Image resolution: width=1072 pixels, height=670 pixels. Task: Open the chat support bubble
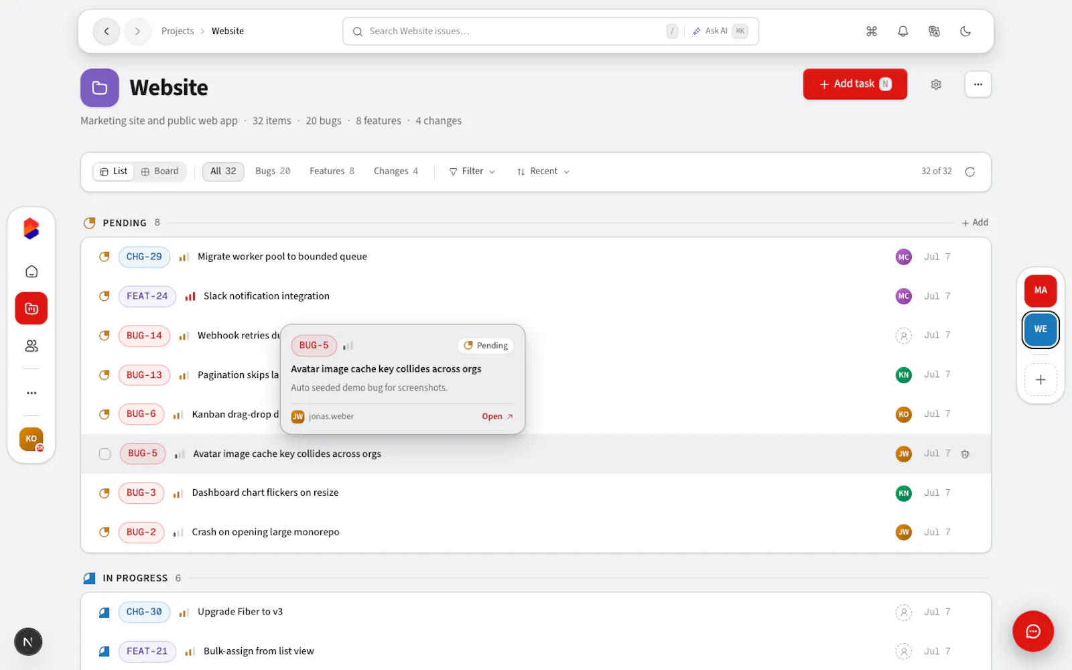pyautogui.click(x=1033, y=631)
